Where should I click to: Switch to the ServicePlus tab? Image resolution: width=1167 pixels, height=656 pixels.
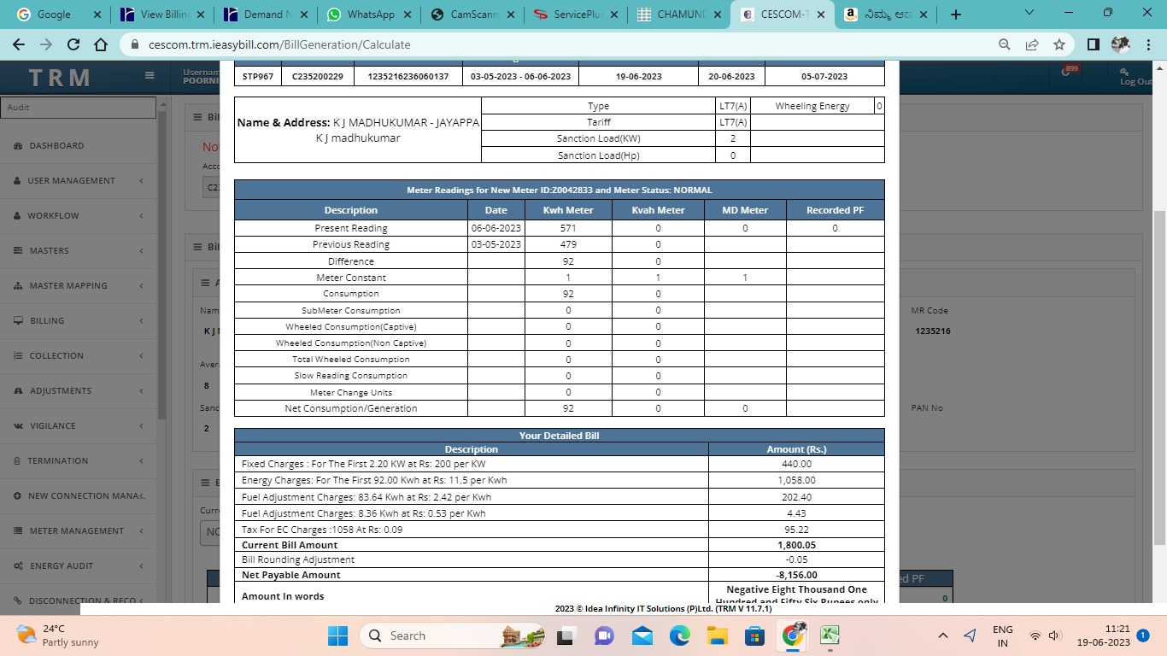point(575,15)
